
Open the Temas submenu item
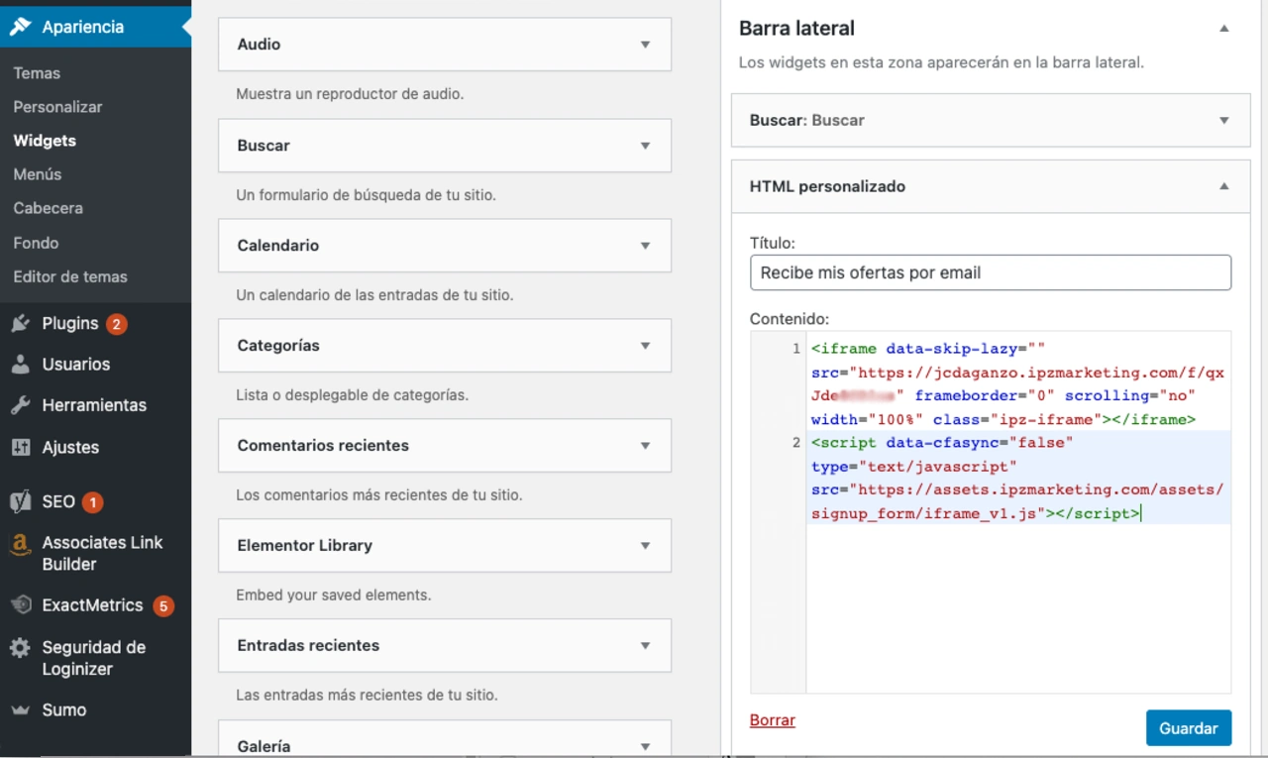coord(37,73)
